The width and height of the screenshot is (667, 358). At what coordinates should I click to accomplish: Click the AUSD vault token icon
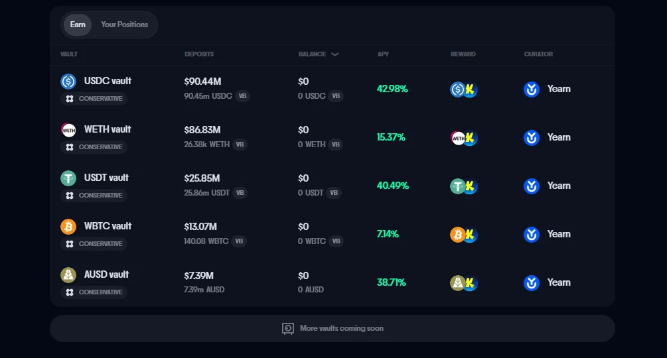68,275
